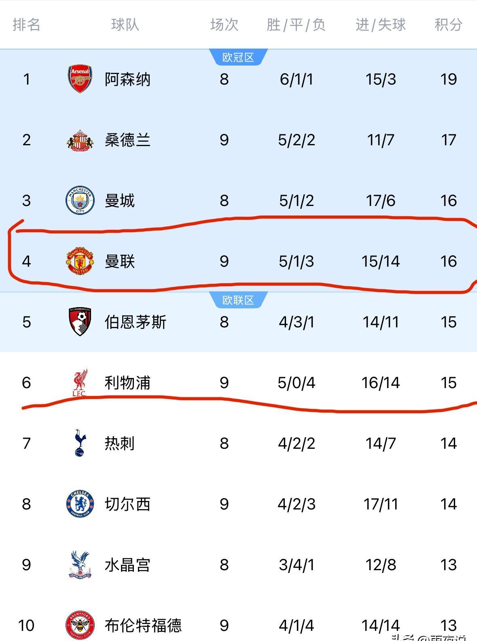The width and height of the screenshot is (477, 641).
Task: Click the Arsenal club crest
Action: pyautogui.click(x=80, y=79)
